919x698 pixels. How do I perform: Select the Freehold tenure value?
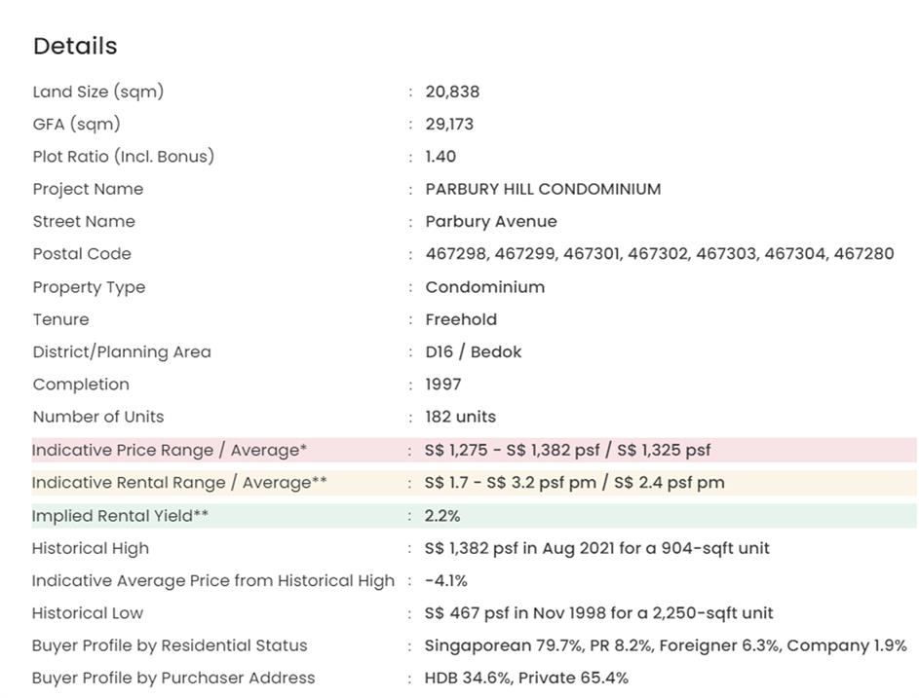tap(461, 319)
